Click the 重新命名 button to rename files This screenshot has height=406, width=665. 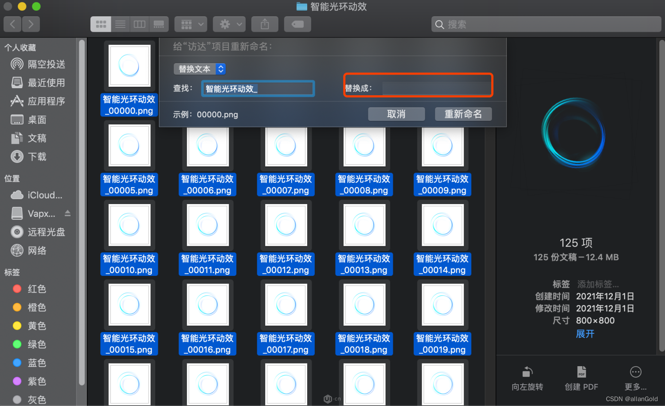click(x=463, y=114)
